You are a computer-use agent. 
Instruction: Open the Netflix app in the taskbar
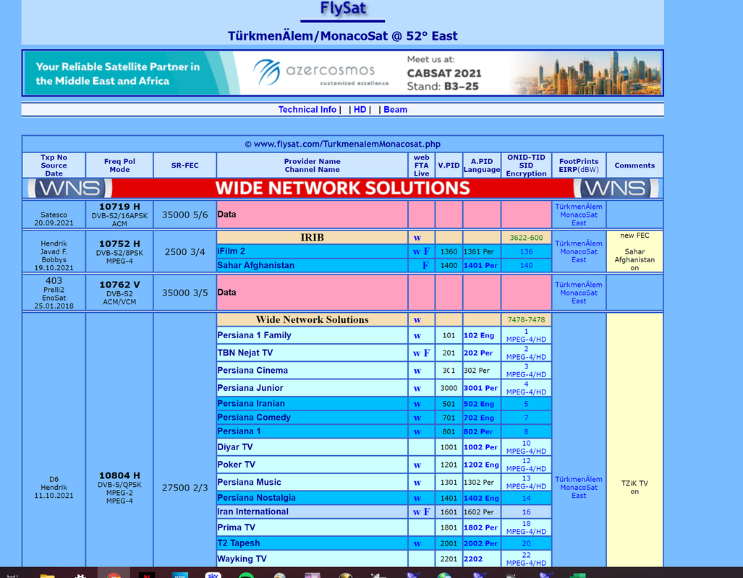(147, 574)
